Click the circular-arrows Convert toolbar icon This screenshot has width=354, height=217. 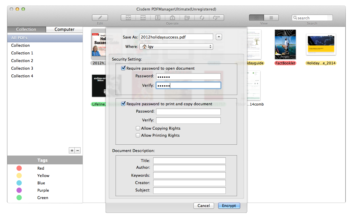point(202,18)
